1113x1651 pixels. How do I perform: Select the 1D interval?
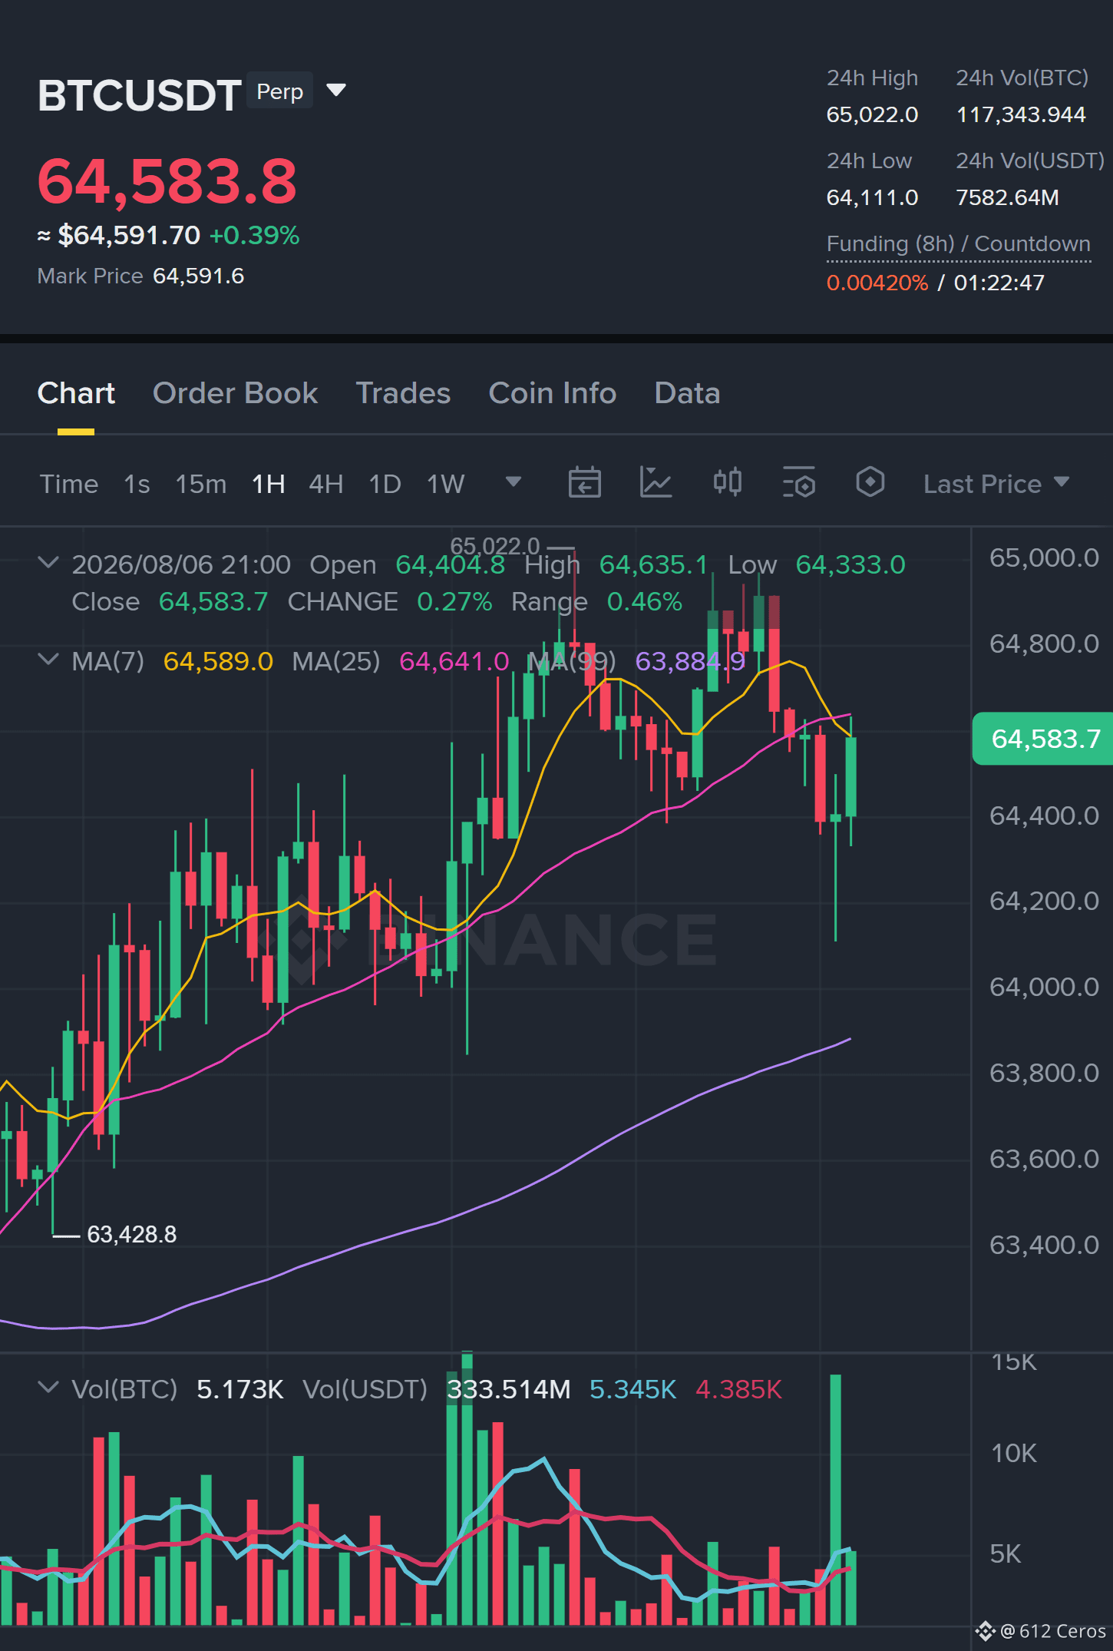tap(385, 484)
